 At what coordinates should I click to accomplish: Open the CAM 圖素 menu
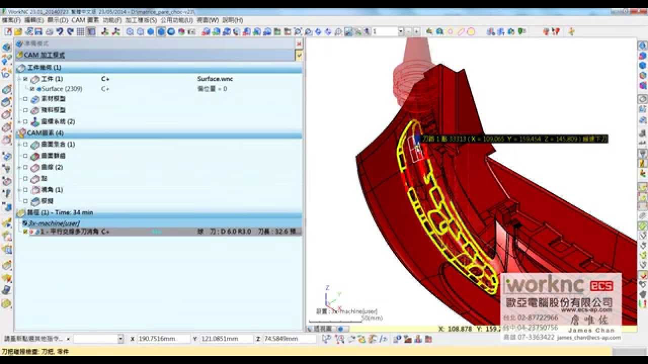click(x=85, y=20)
